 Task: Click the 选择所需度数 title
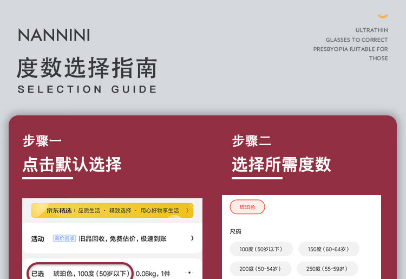[281, 164]
